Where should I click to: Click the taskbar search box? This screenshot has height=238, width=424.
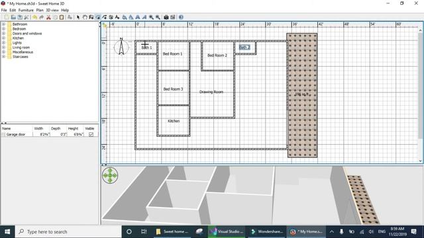coord(68,231)
